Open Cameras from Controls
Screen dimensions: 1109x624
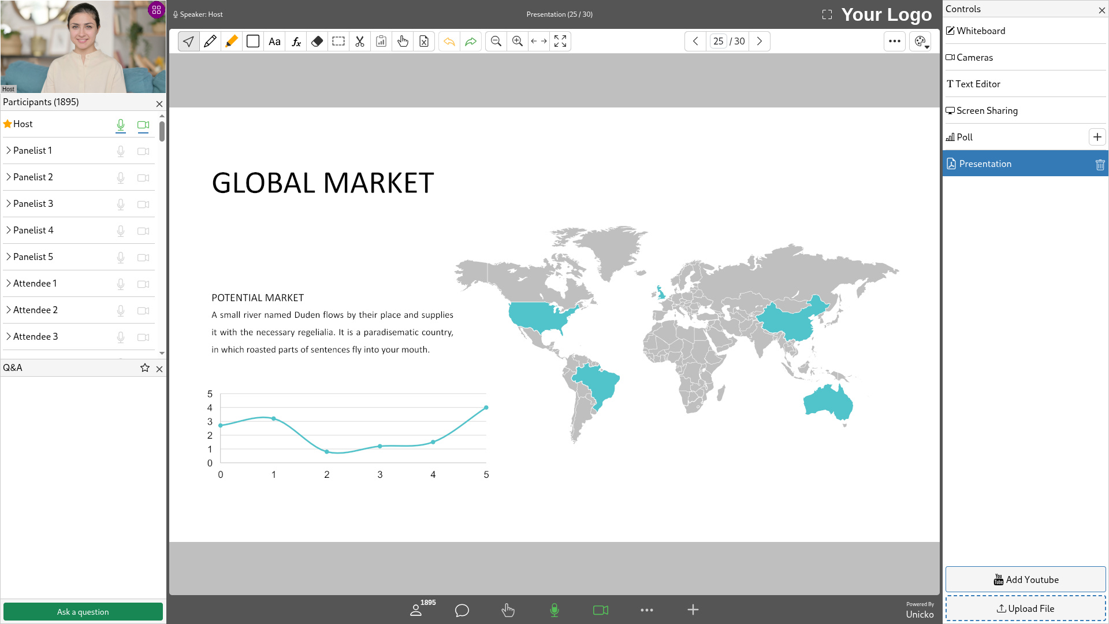pos(1025,57)
